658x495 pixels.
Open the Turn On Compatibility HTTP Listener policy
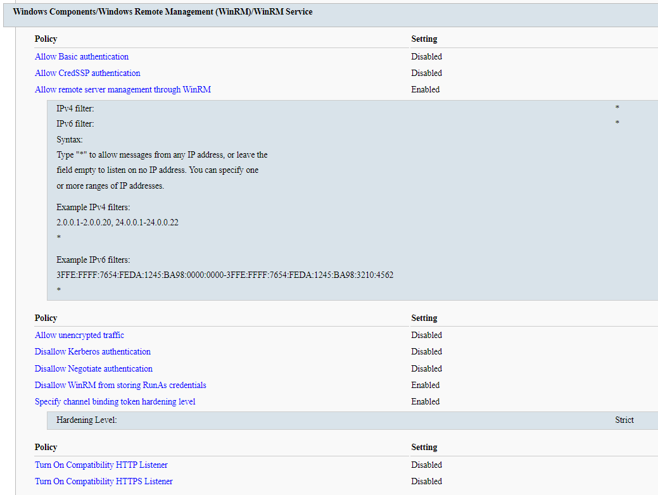101,465
